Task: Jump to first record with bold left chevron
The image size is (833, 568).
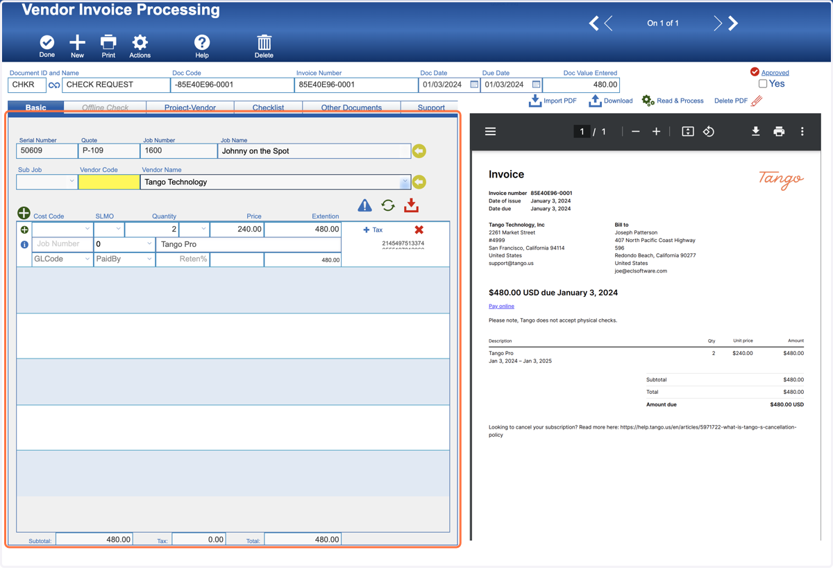Action: [x=594, y=23]
